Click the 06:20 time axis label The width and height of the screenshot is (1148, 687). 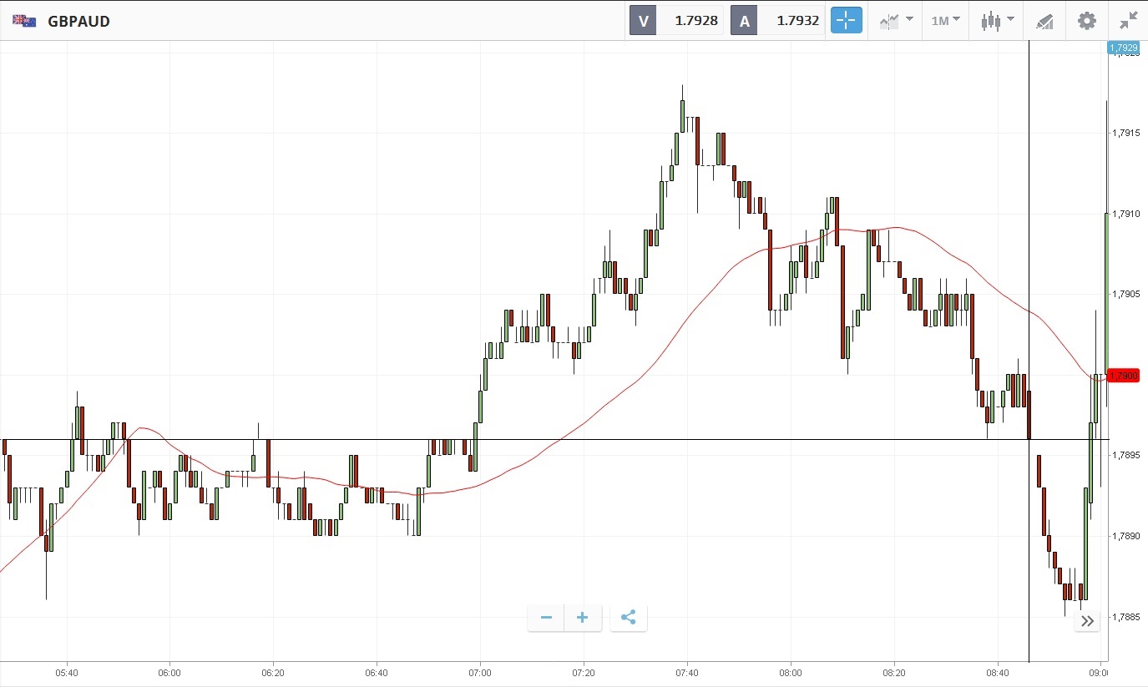pyautogui.click(x=273, y=672)
